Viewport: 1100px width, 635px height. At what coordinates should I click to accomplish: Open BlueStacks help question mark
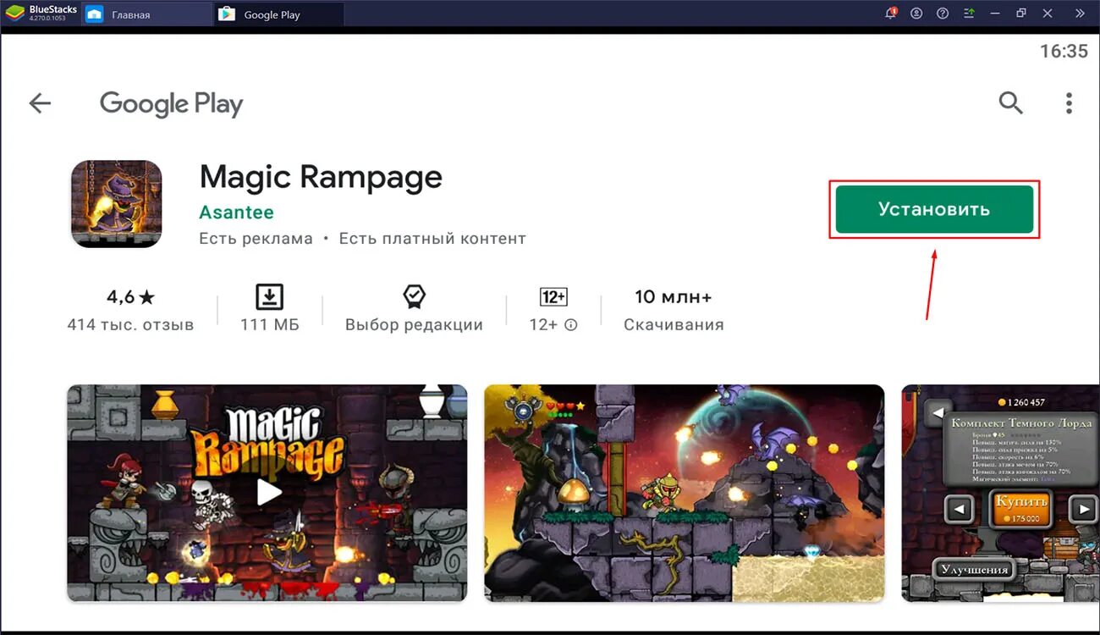pos(943,13)
